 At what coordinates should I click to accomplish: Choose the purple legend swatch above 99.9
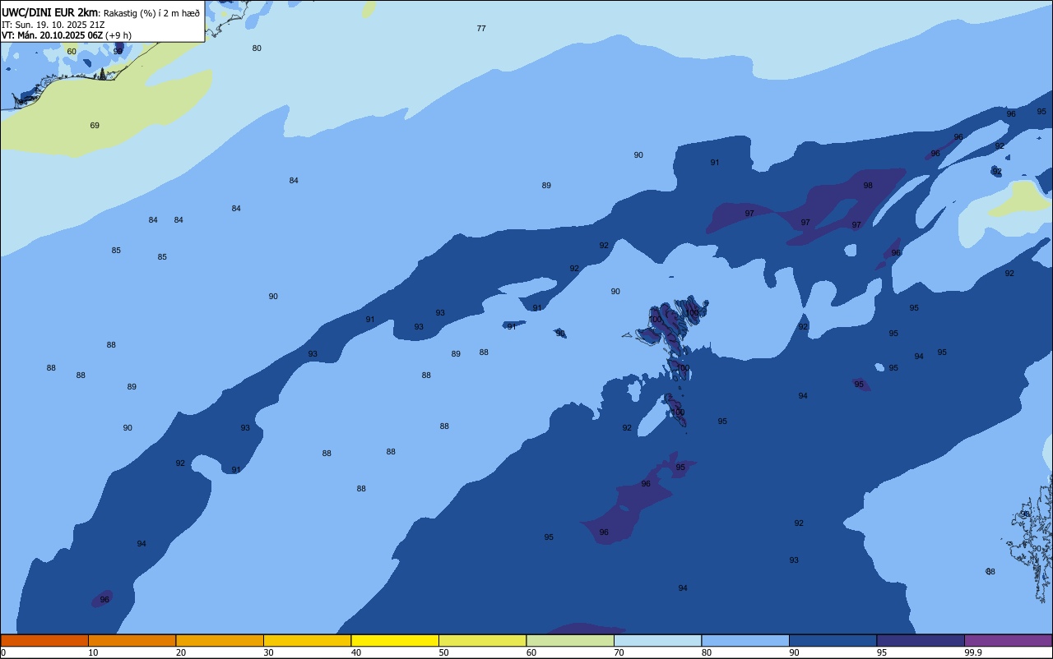[1009, 640]
